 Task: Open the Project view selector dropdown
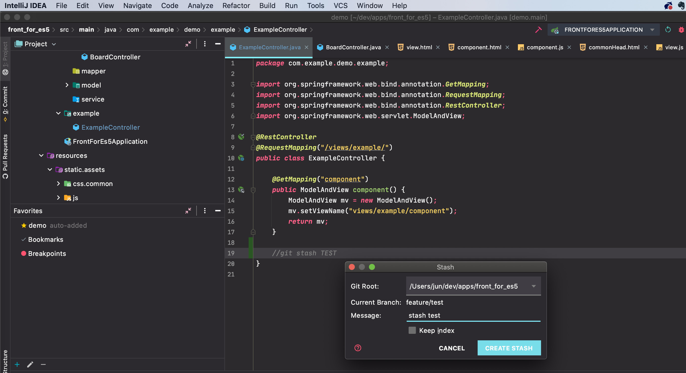coord(54,44)
